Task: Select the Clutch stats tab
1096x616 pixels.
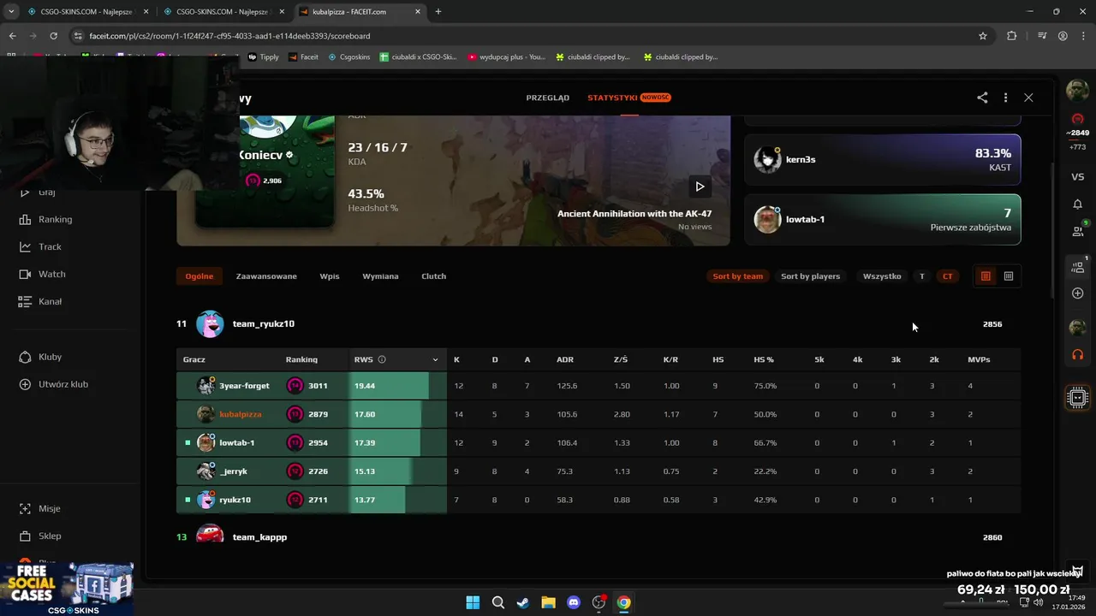Action: pyautogui.click(x=433, y=276)
